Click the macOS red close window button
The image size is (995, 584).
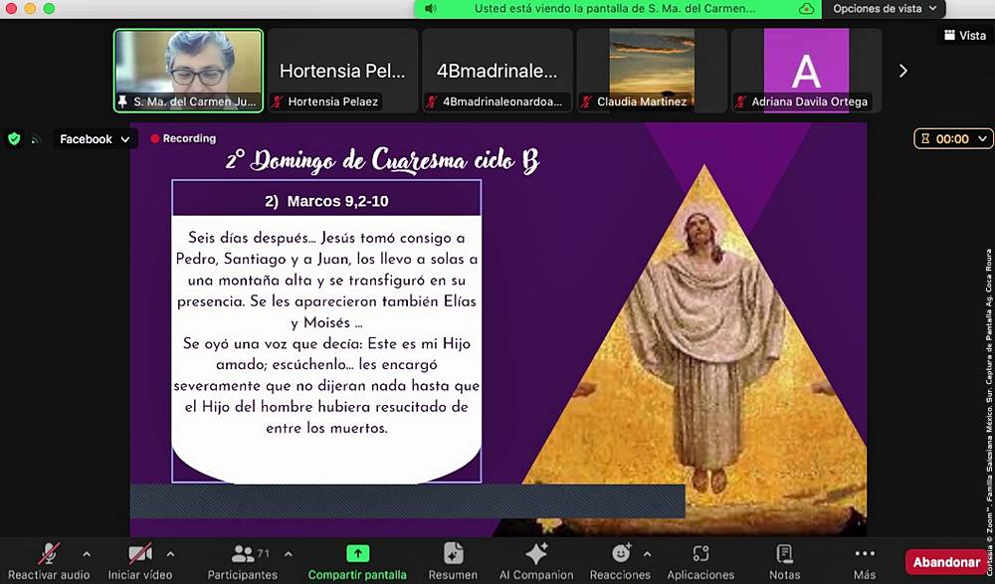point(11,8)
